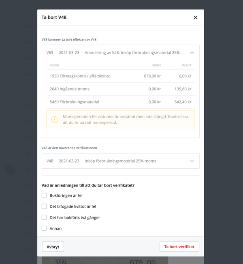Click the Konto column header
This screenshot has width=243, height=264.
(54, 65)
